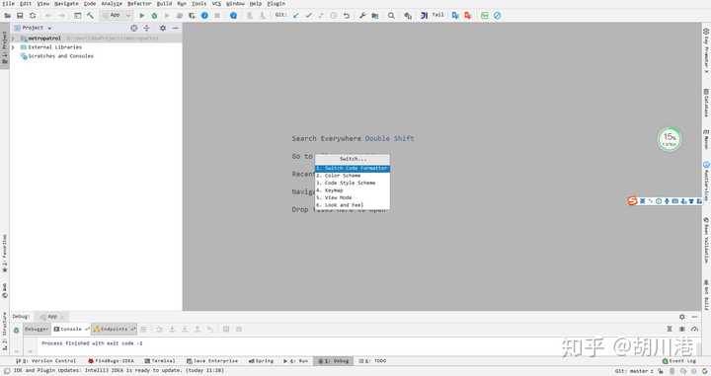Click the Build project hammer icon
This screenshot has height=376, width=711.
point(90,16)
